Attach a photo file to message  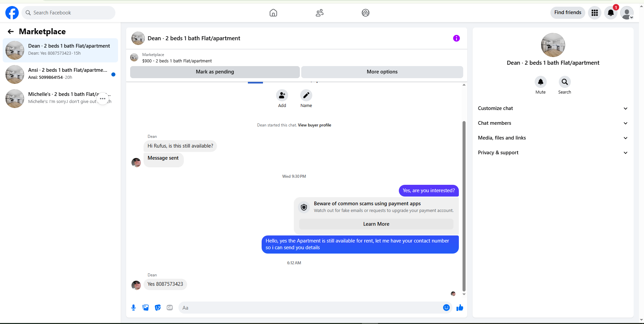(x=146, y=308)
